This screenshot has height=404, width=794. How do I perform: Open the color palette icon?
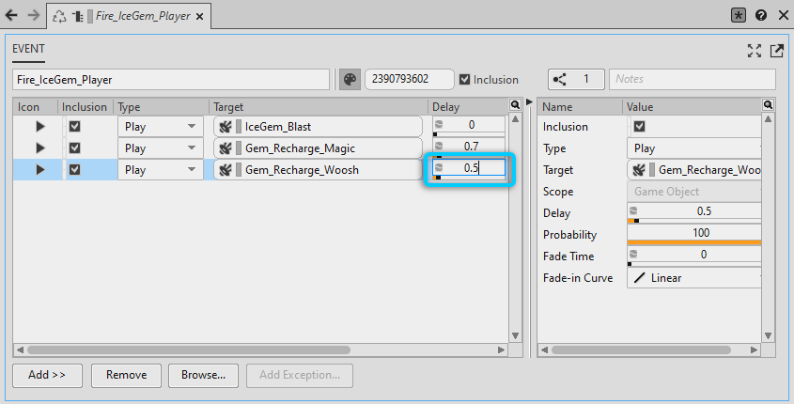(350, 80)
